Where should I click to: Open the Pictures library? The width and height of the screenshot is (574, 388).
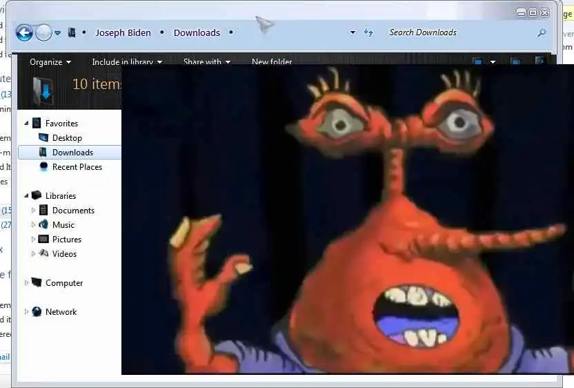[x=67, y=240]
